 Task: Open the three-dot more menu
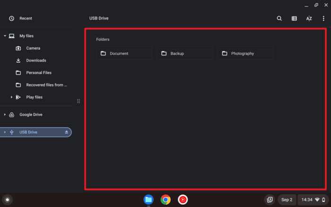click(323, 18)
